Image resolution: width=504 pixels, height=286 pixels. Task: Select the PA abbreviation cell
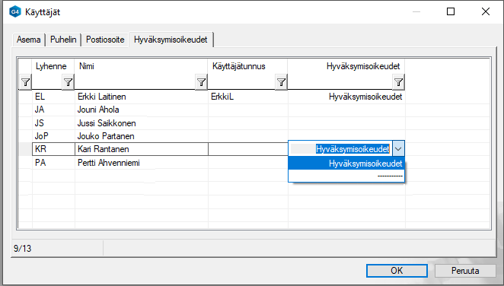point(53,163)
